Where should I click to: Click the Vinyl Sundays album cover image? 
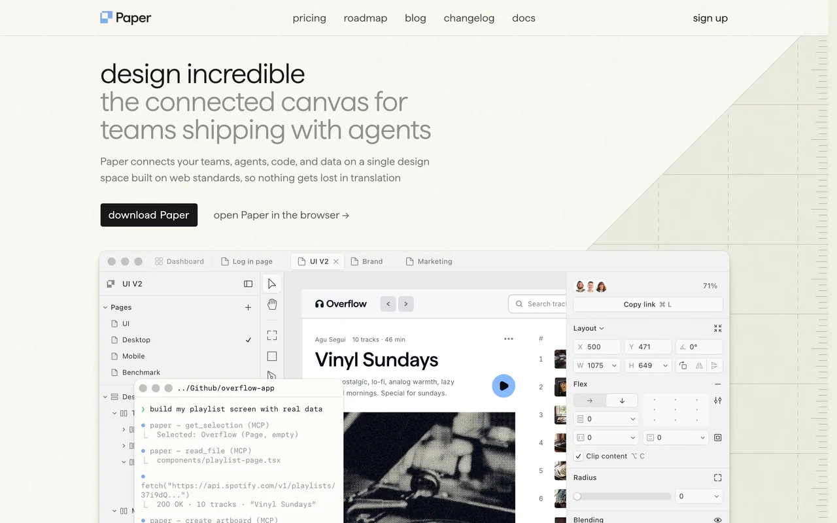429,467
